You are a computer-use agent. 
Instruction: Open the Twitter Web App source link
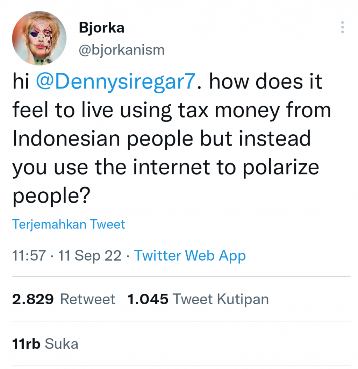tap(190, 256)
